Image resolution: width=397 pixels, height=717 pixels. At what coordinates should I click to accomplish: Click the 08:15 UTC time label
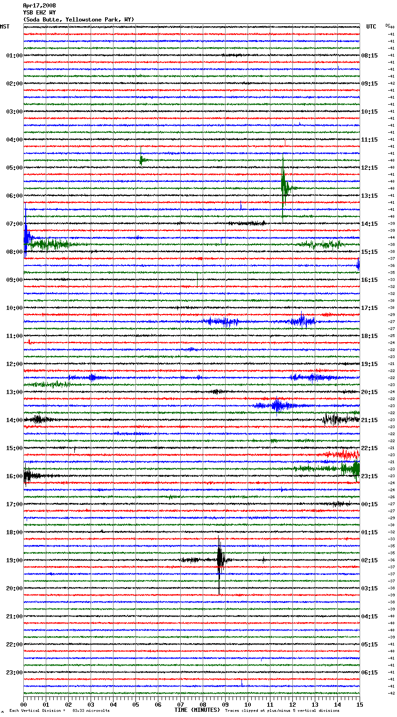(369, 56)
